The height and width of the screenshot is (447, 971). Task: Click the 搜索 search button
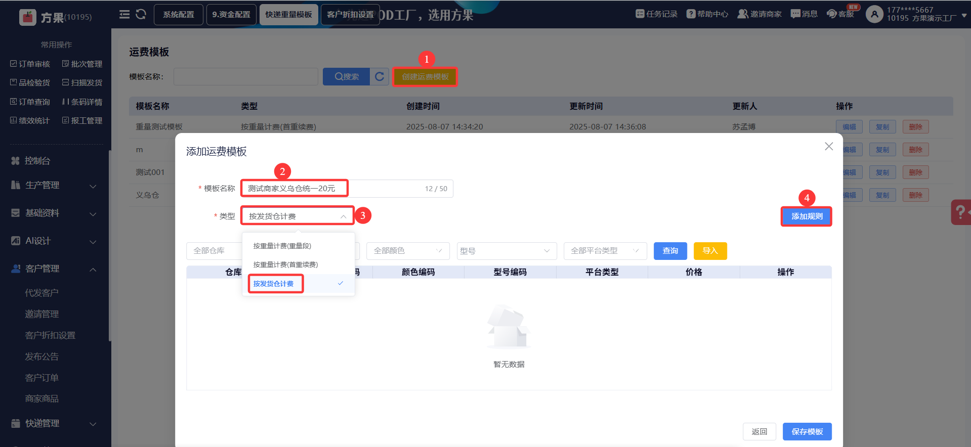tap(346, 77)
